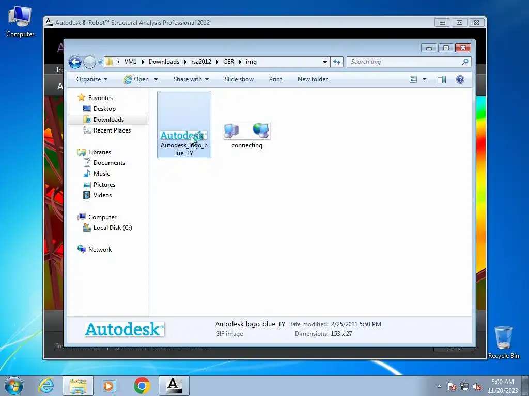Image resolution: width=529 pixels, height=396 pixels.
Task: Click the Autodesk preview in details pane
Action: (125, 329)
